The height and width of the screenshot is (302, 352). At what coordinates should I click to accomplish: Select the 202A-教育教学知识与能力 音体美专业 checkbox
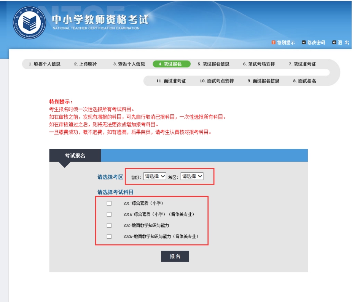pyautogui.click(x=109, y=236)
